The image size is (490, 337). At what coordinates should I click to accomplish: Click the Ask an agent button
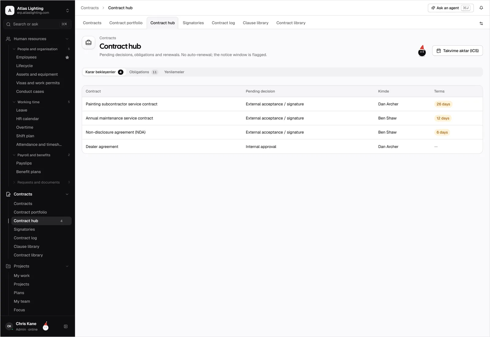click(x=450, y=8)
